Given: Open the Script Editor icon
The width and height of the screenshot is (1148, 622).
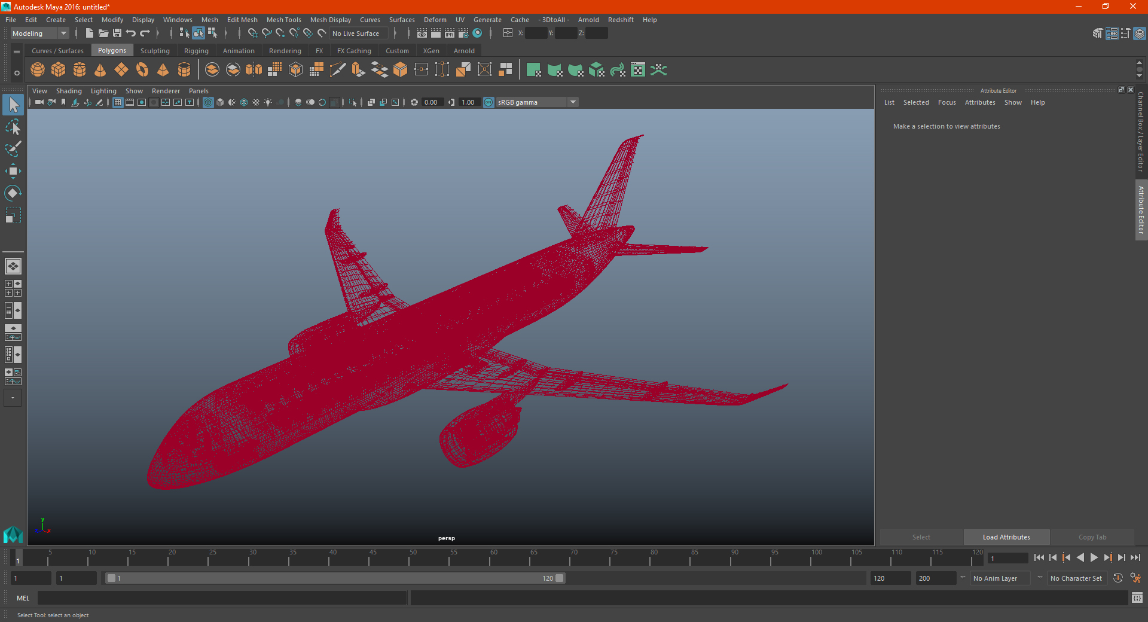Looking at the screenshot, I should tap(1137, 597).
